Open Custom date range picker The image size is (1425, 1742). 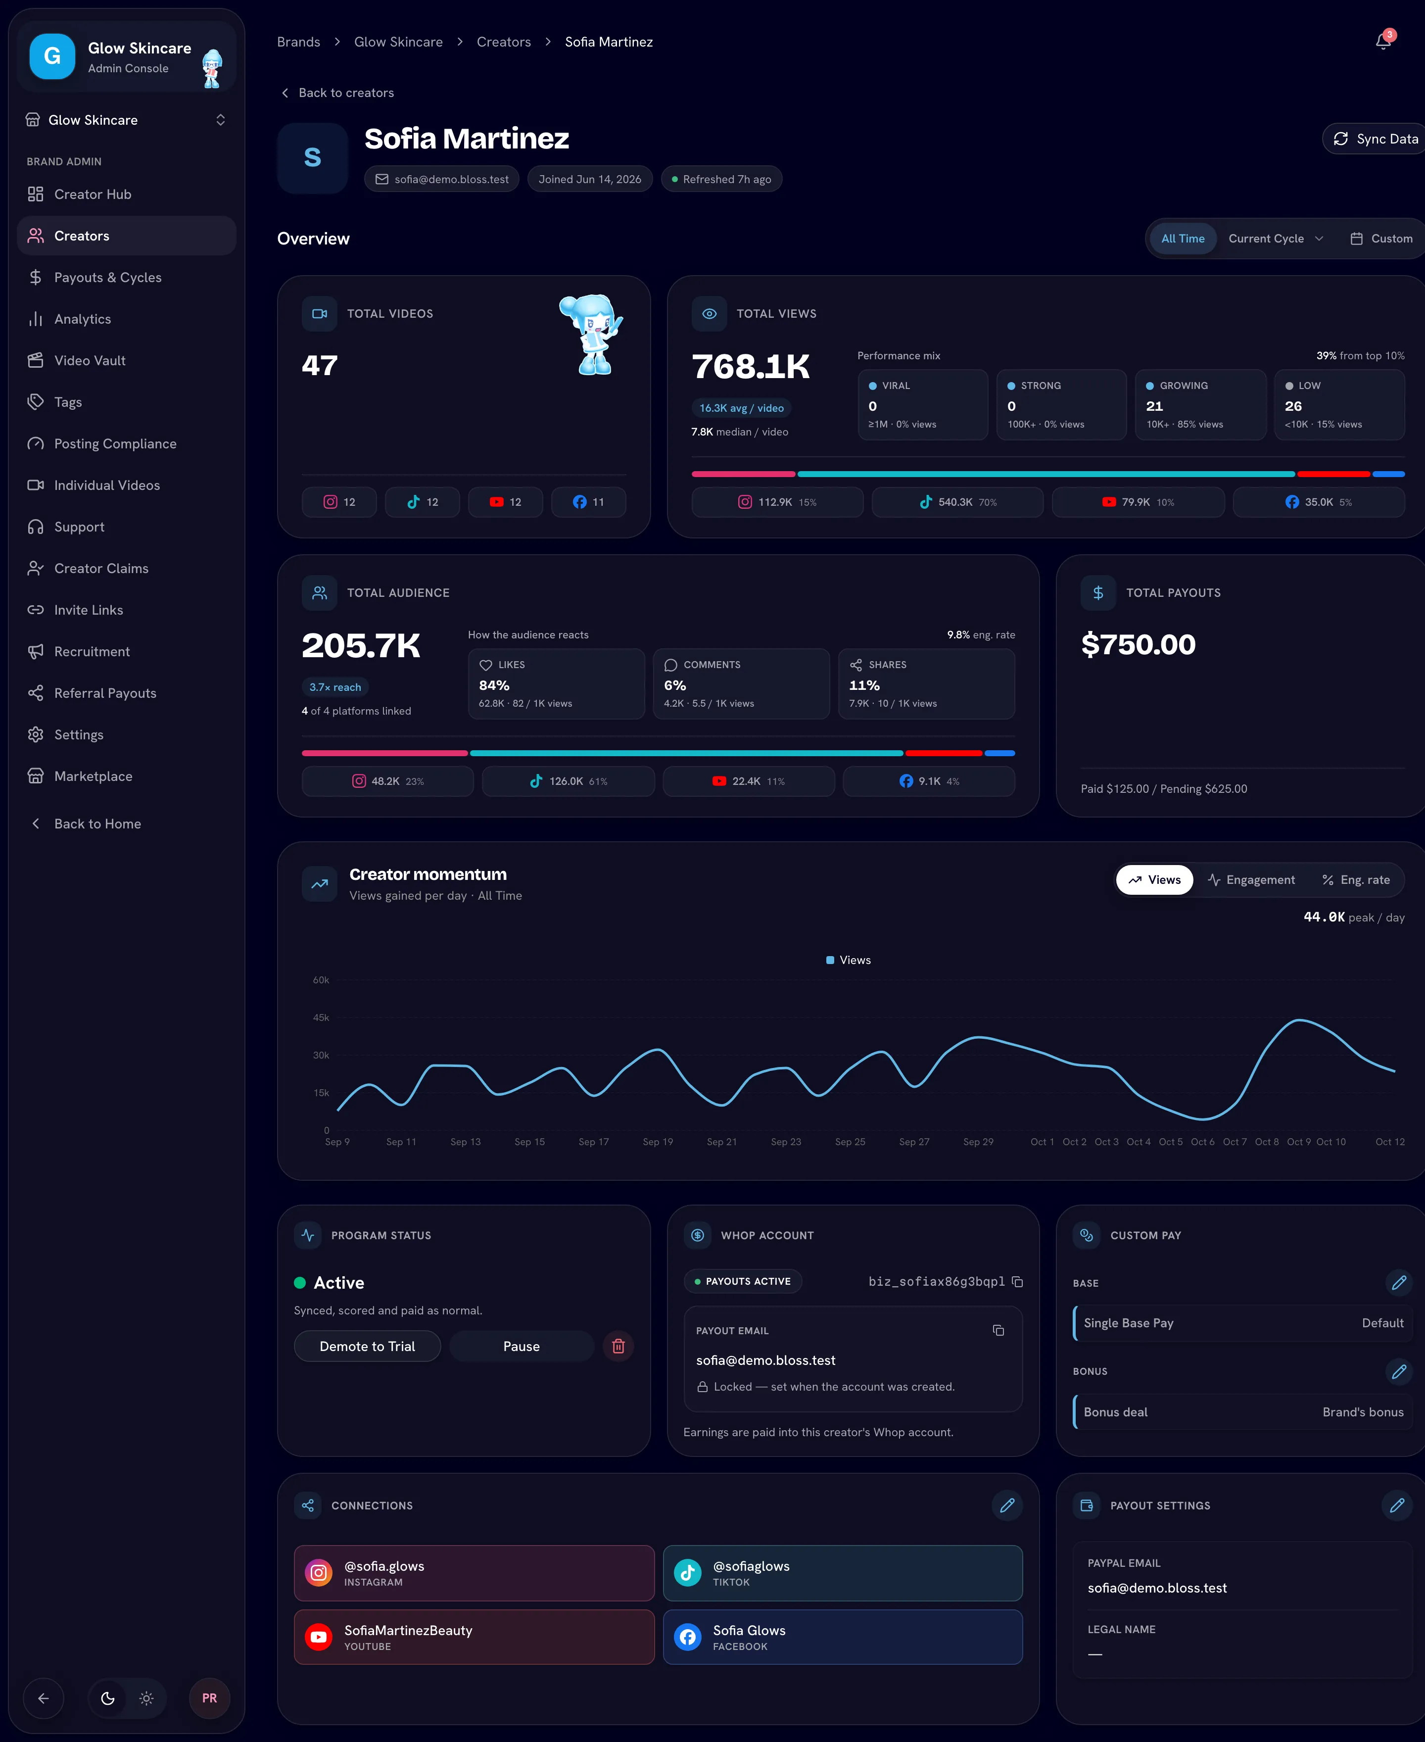pos(1381,239)
